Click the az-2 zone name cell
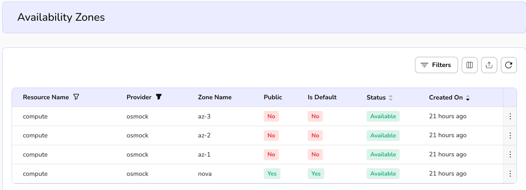 click(x=204, y=136)
